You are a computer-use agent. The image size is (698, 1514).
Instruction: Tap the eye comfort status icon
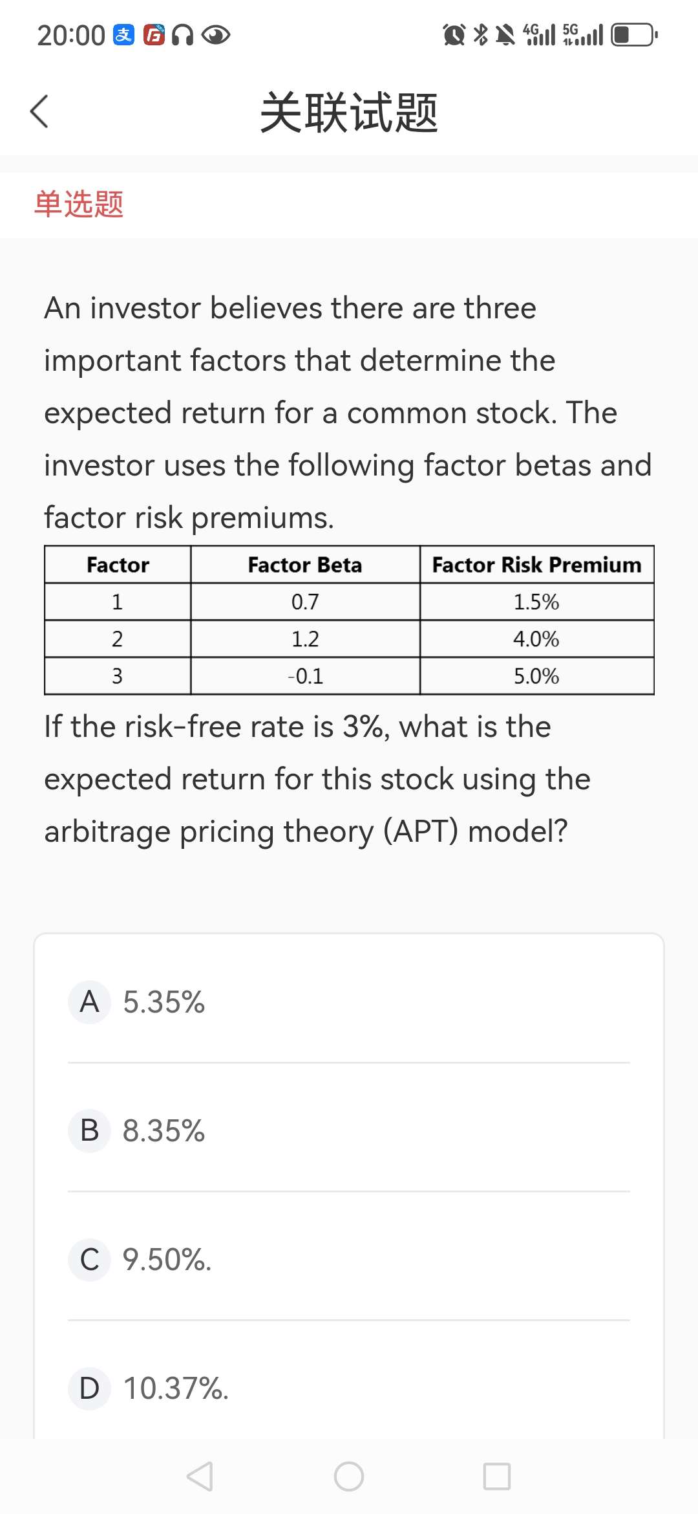tap(215, 35)
